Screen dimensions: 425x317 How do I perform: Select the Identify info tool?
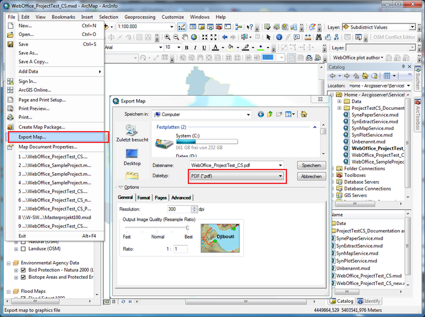[x=279, y=37]
